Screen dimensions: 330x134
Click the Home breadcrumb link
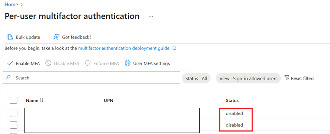11,5
